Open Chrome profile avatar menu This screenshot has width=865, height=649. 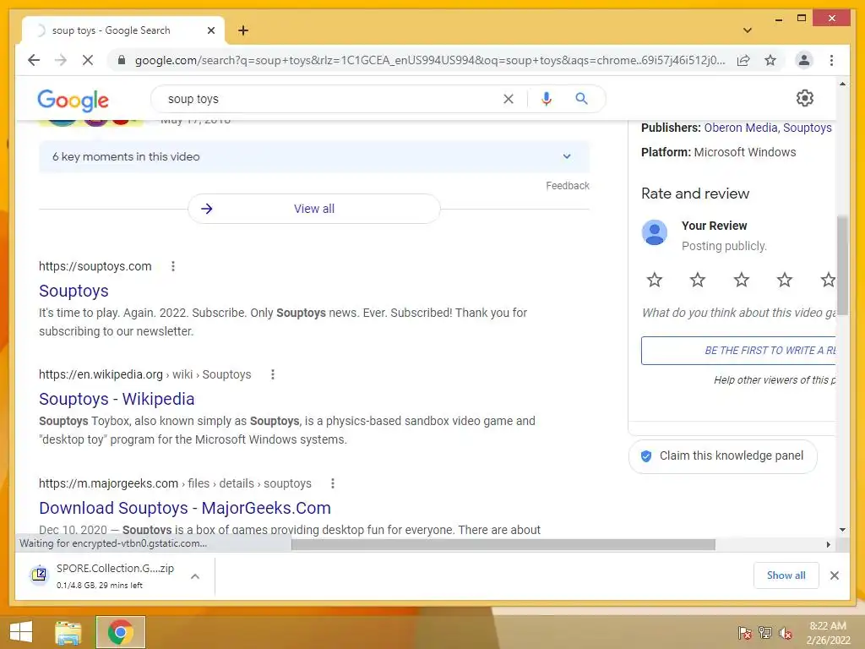tap(804, 60)
